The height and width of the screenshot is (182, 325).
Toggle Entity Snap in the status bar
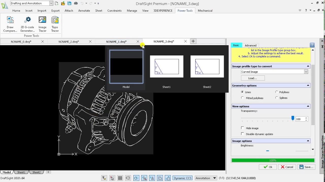point(144,178)
